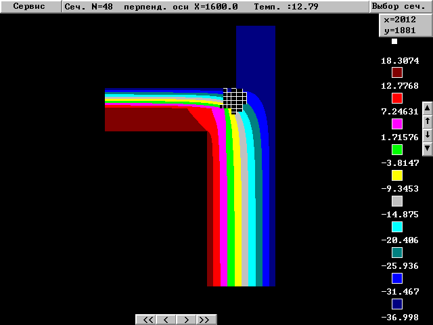
Task: Click legend value 1.71576
Action: 400,137
